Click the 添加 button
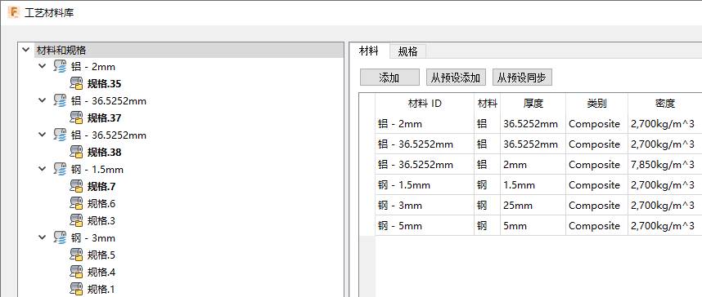 pos(389,78)
